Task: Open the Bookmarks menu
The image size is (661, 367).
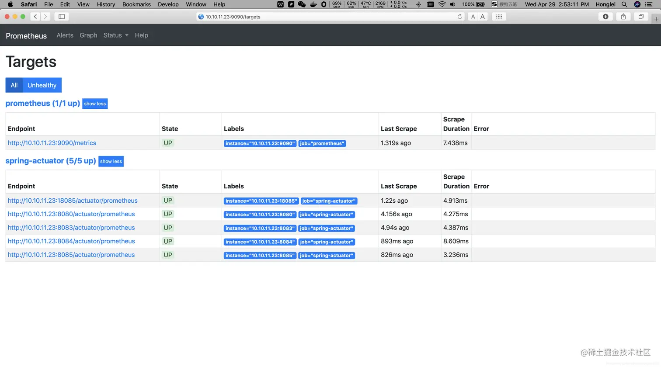Action: pyautogui.click(x=136, y=4)
